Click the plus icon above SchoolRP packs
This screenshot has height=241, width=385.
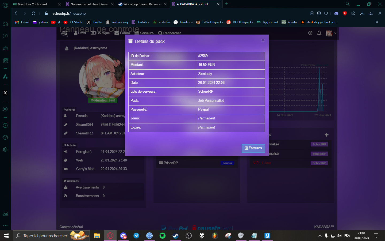point(326,135)
